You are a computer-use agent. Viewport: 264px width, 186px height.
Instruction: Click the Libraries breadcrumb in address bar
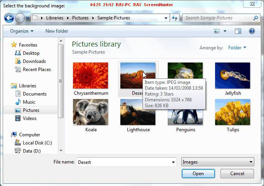55,18
